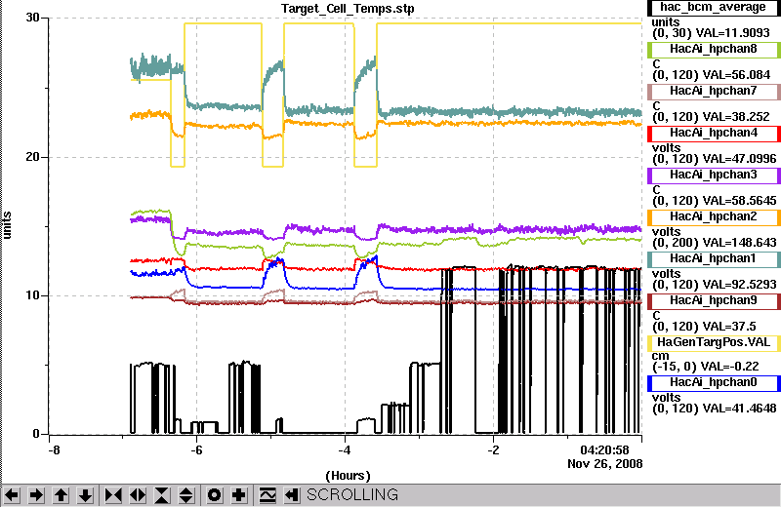Select the HacAi_hpchan4 legend entry
The height and width of the screenshot is (507, 781).
coord(714,133)
